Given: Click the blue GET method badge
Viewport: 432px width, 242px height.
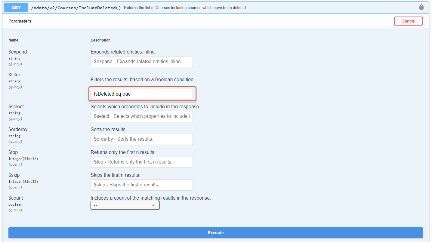Looking at the screenshot, I should 16,8.
